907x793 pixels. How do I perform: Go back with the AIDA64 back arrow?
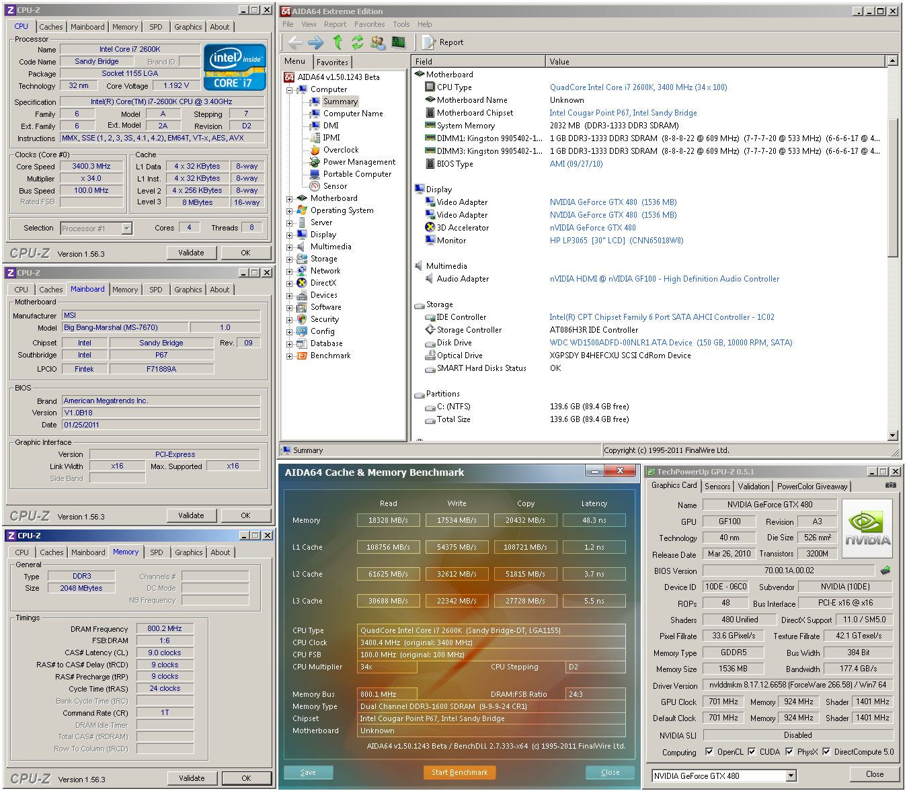click(295, 42)
